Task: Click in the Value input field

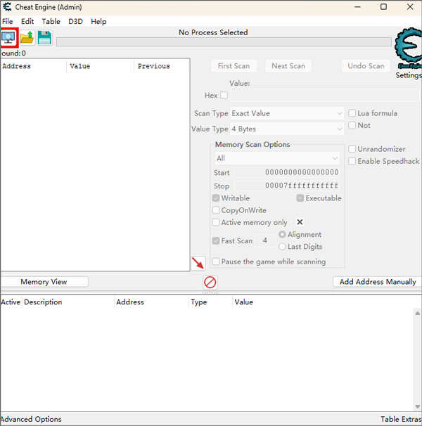Action: [x=325, y=96]
